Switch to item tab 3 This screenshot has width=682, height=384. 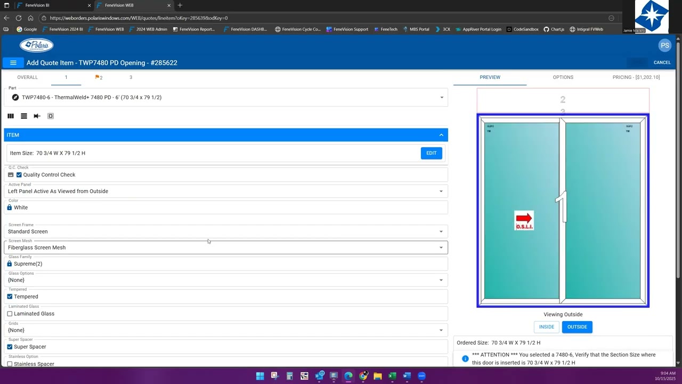click(x=131, y=77)
